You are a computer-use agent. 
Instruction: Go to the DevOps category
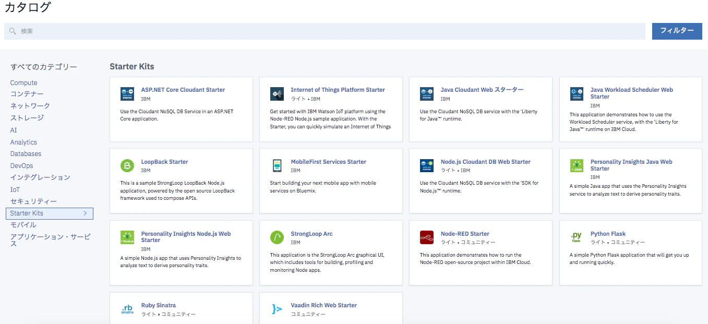[22, 166]
